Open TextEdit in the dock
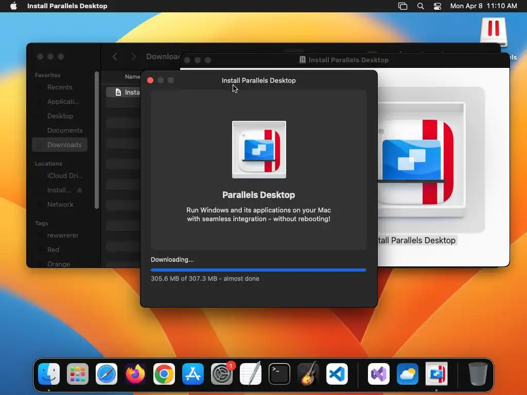This screenshot has width=527, height=395. 251,374
